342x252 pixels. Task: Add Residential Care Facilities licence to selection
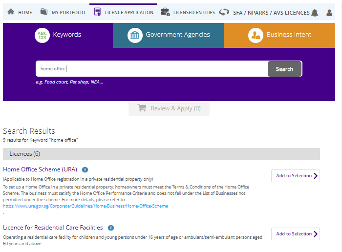[x=295, y=234]
